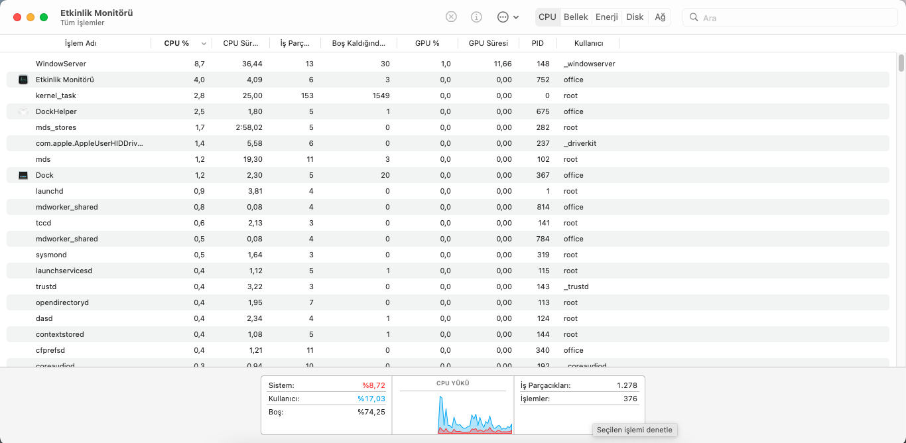Click the Sistem %8,72 statistic

pos(326,385)
